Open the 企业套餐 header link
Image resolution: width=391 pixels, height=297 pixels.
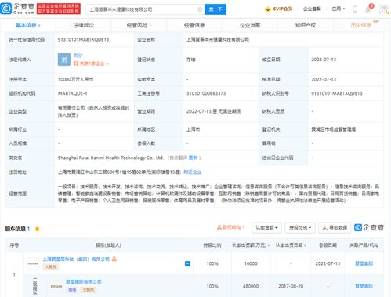point(312,9)
